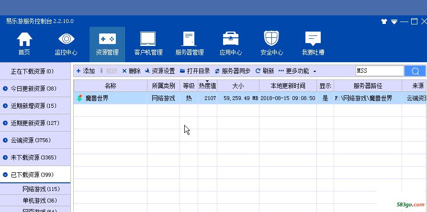Select 单机游戏 (36) subcategory
The image size is (427, 212).
coord(35,201)
